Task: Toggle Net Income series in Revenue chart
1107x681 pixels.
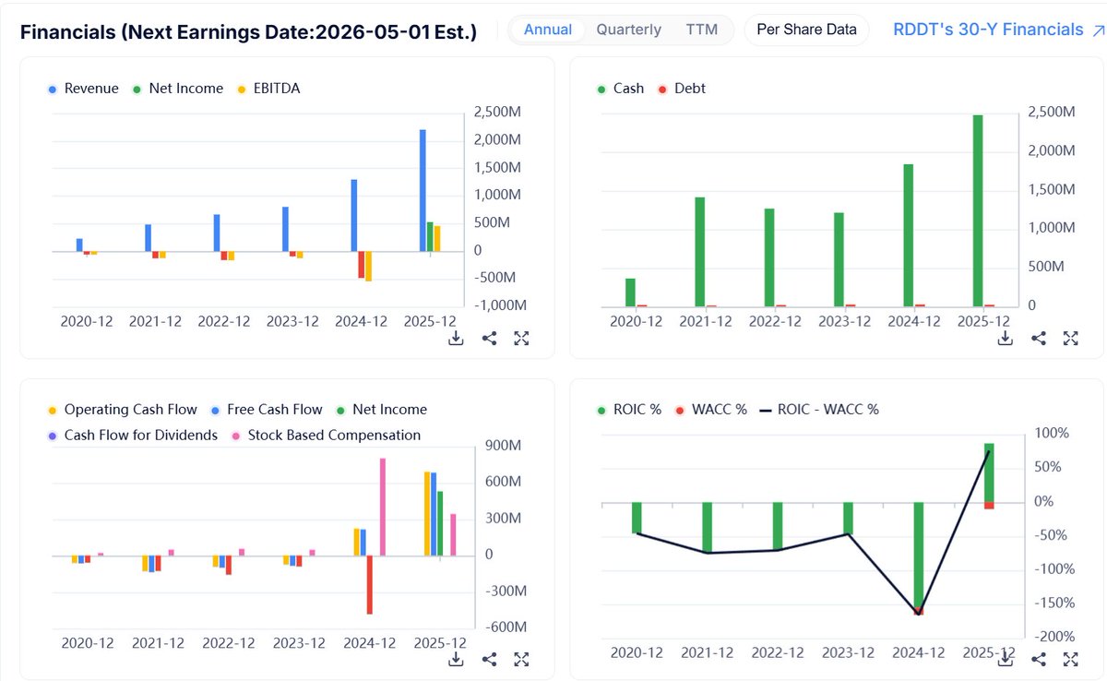Action: tap(178, 89)
